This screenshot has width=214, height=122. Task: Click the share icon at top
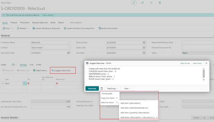[142, 3]
